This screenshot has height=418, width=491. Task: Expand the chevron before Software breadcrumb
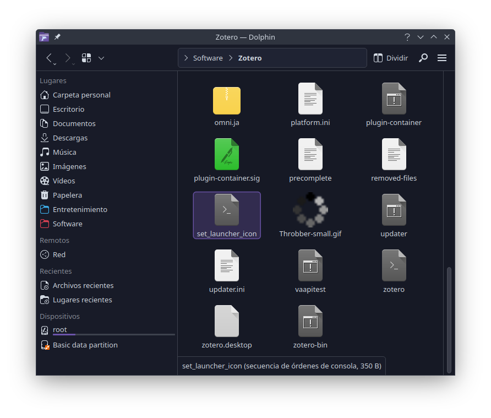pyautogui.click(x=186, y=58)
